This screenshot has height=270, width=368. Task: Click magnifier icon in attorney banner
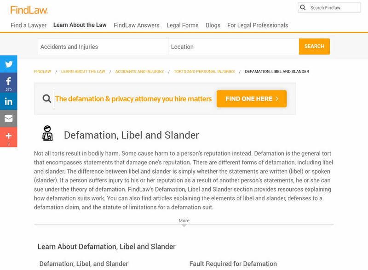click(47, 98)
